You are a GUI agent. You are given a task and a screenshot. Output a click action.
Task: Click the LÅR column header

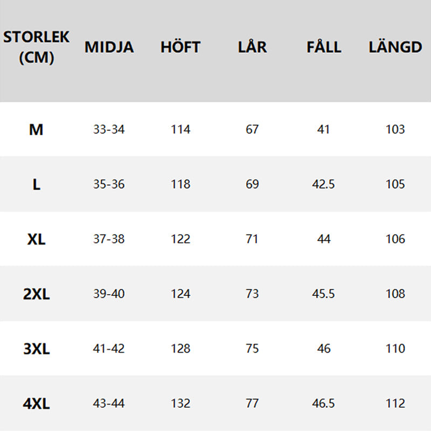(x=252, y=47)
